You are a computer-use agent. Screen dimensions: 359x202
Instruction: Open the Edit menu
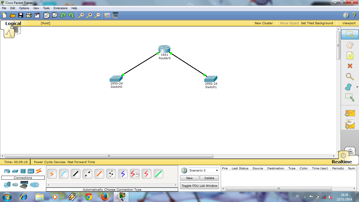click(x=13, y=8)
